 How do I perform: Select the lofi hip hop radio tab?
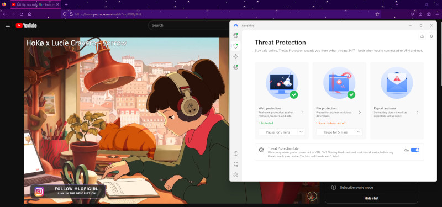[x=35, y=4]
